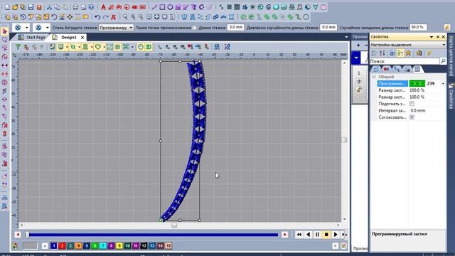Toggle the 3D TrueView icon

pos(149,47)
